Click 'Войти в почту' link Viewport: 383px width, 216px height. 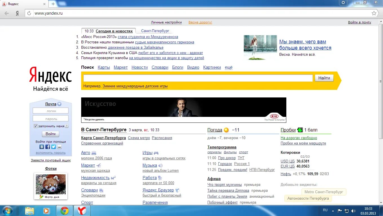click(360, 22)
